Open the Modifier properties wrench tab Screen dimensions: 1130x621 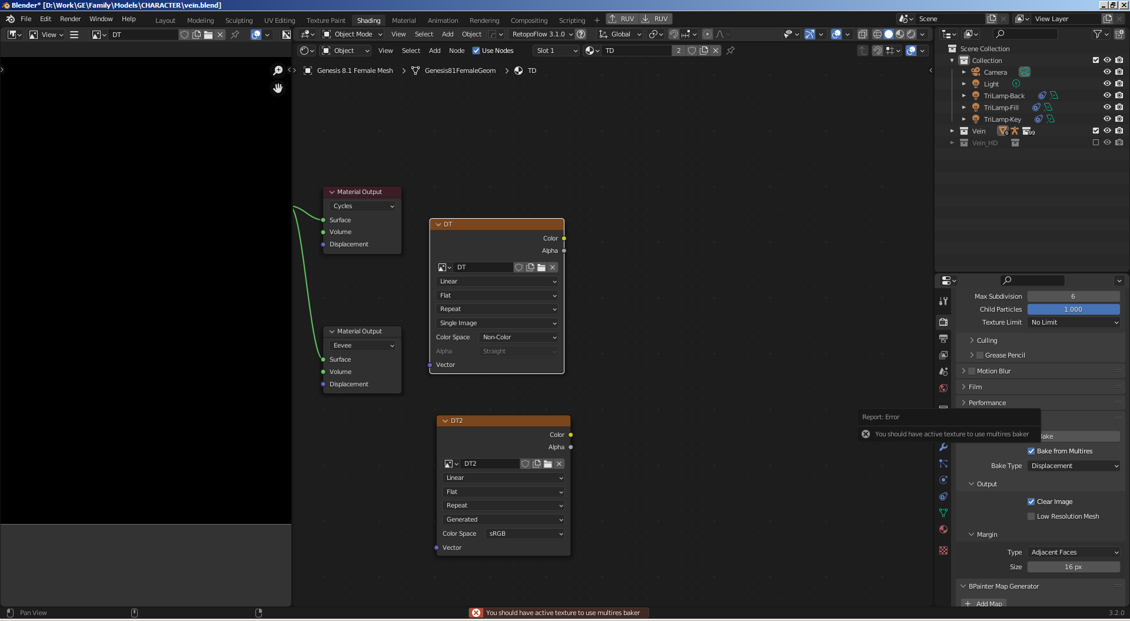coord(943,447)
